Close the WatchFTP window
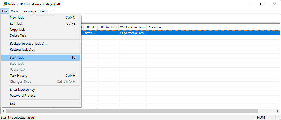The width and height of the screenshot is (281, 120). [x=274, y=4]
